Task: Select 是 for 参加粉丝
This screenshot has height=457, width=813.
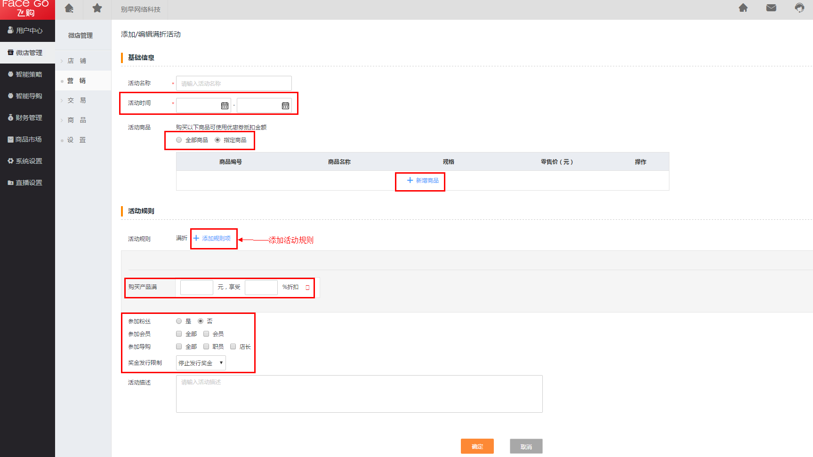Action: pos(179,321)
